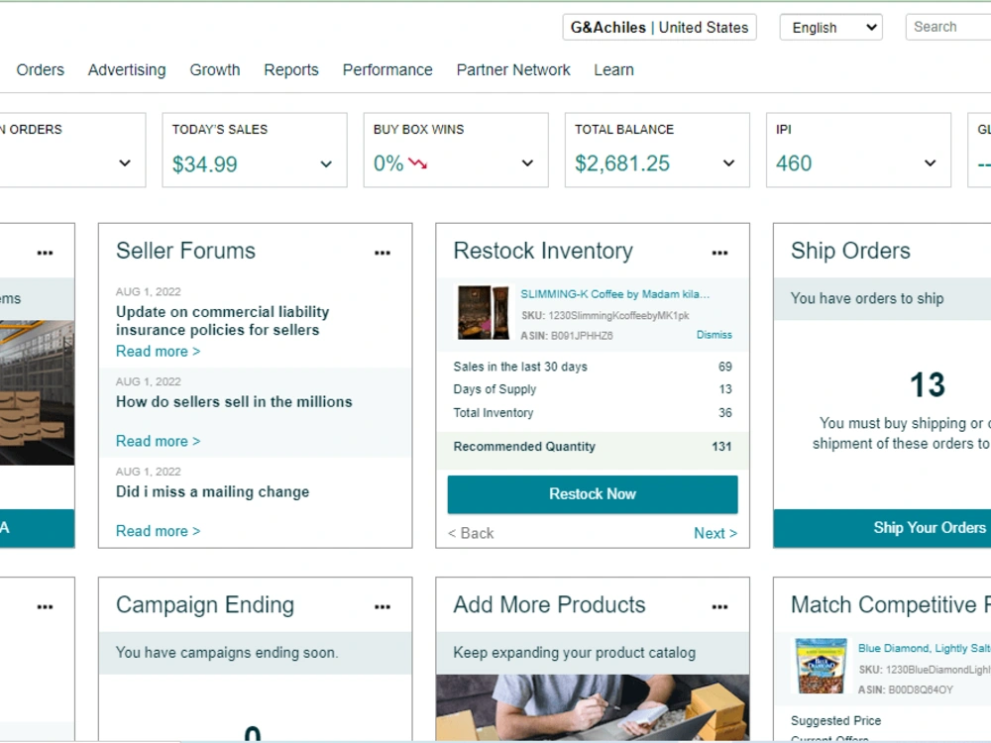Screen dimensions: 991x743
Task: Open the Partner Network menu
Action: pos(513,69)
